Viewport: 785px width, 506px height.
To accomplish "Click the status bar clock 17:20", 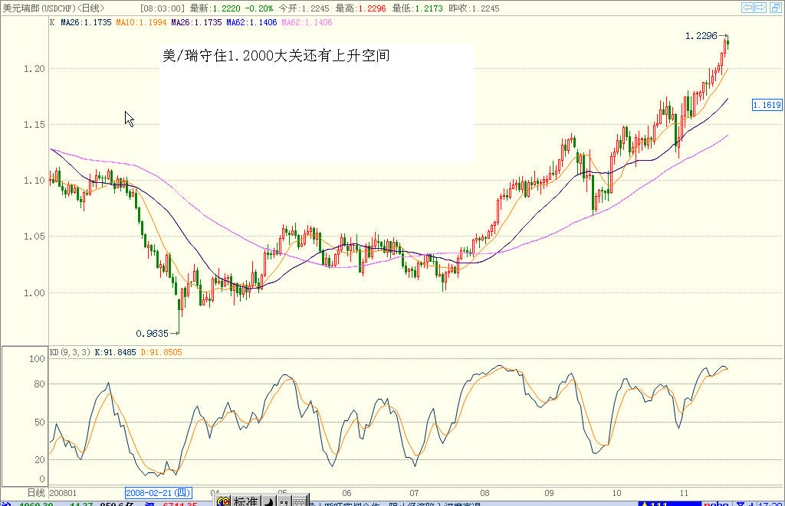I will point(771,504).
